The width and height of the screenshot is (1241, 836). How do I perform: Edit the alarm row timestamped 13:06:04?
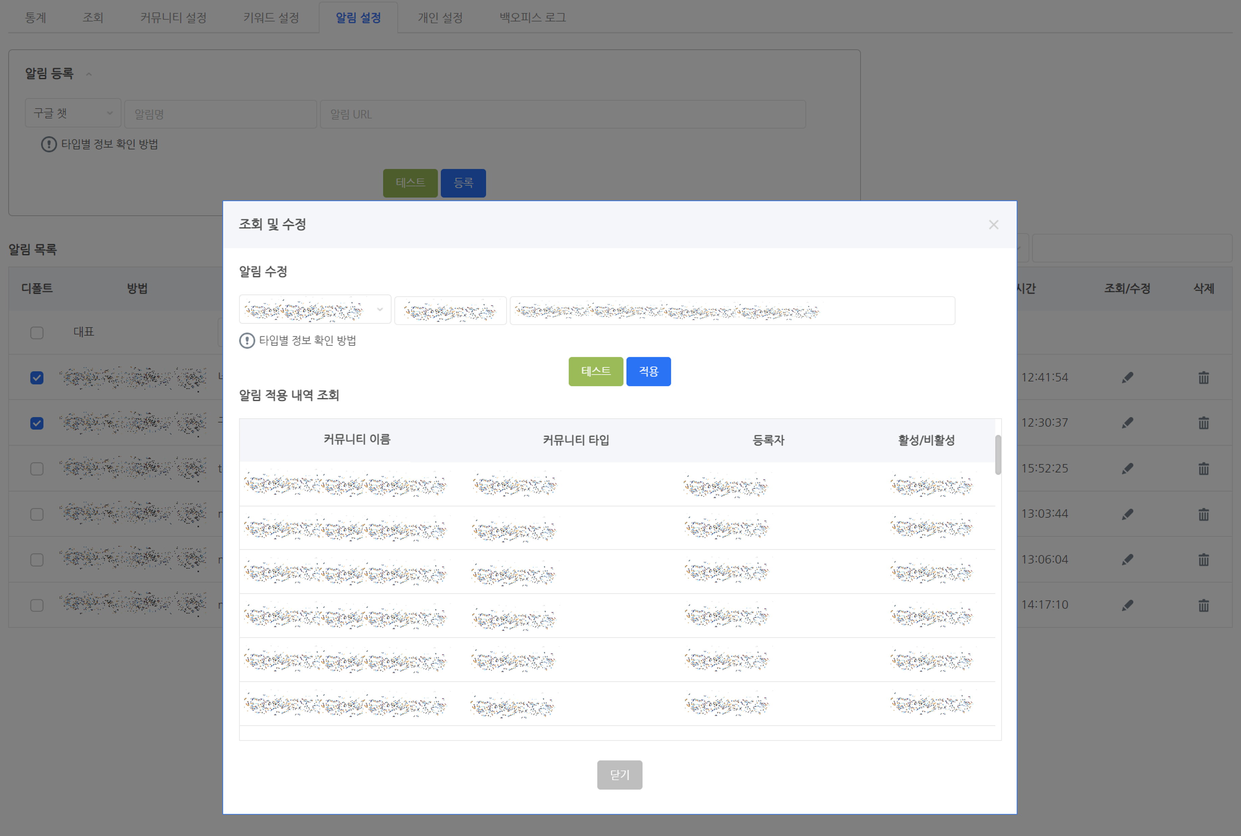click(1127, 560)
